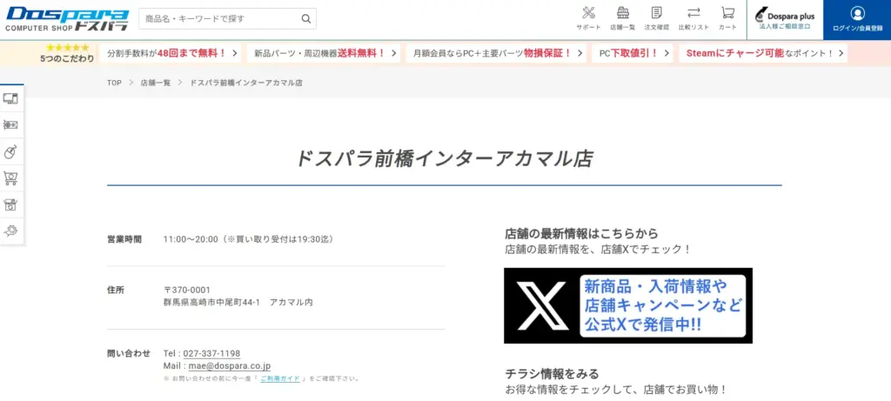This screenshot has width=891, height=401.
Task: Go to 店舗一覧 in breadcrumb
Action: [x=156, y=83]
